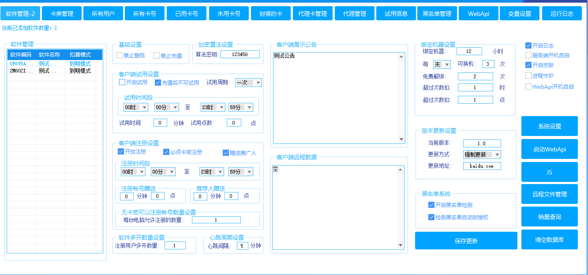The width and height of the screenshot is (588, 275).
Task: Open the 代理管理 tab
Action: pos(355,13)
